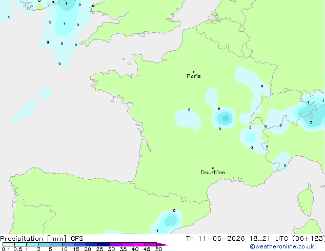Click the '25' legend scale label
The height and width of the screenshot is (251, 325).
(x=99, y=249)
